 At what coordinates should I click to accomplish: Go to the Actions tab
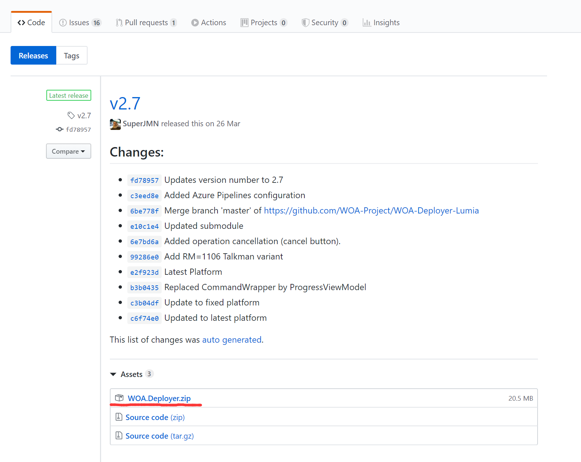tap(209, 23)
